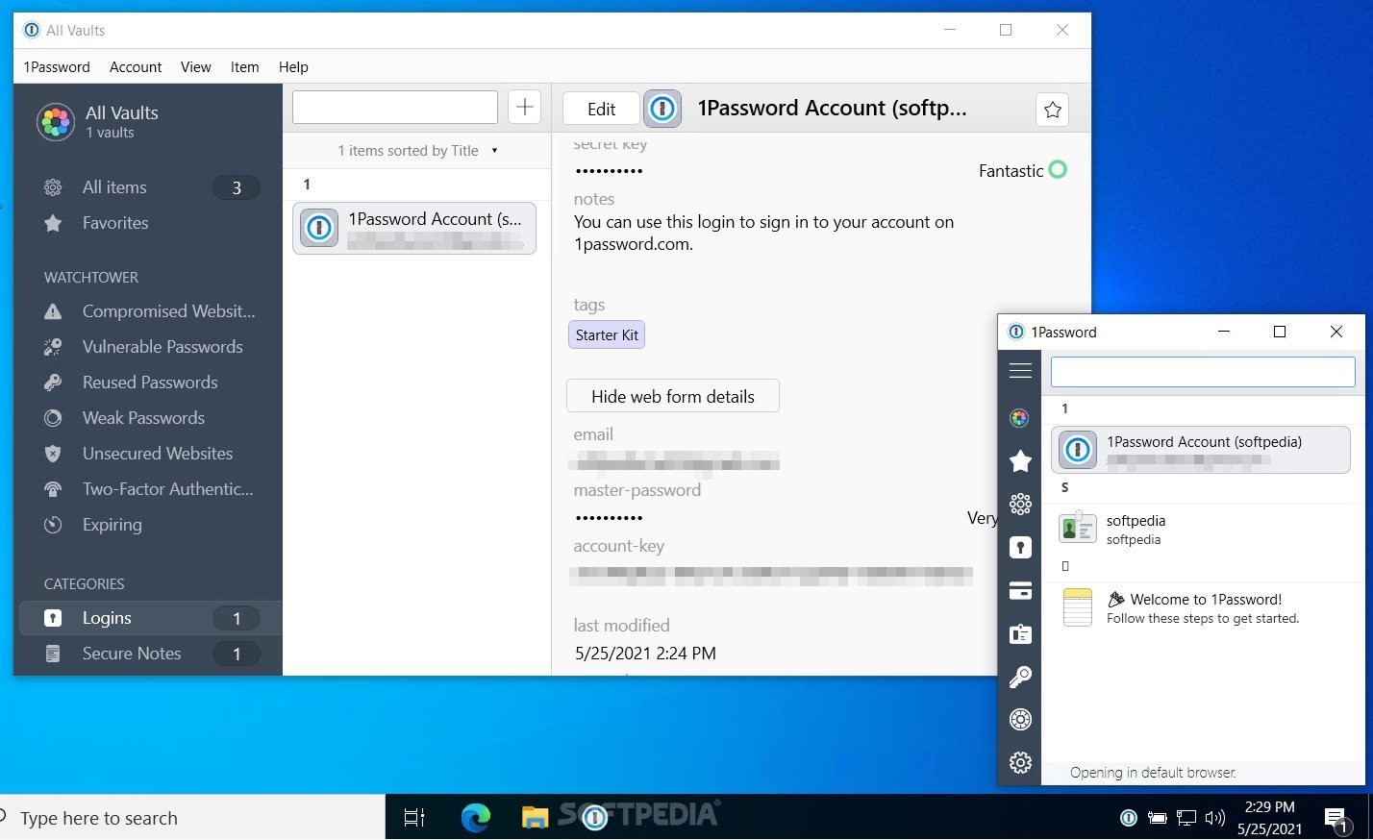Click the Starter Kit tag
Viewport: 1373px width, 840px height.
click(x=607, y=334)
